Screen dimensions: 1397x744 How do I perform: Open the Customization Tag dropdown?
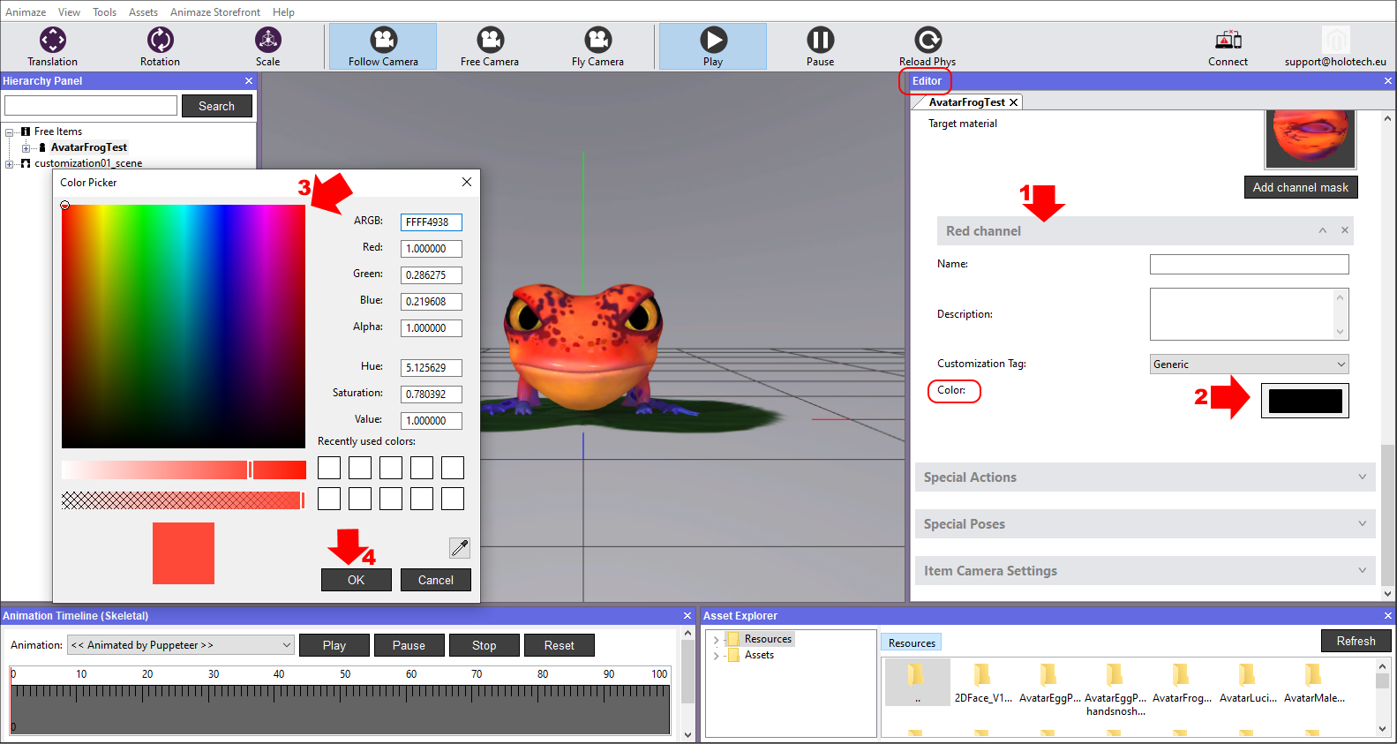point(1250,364)
